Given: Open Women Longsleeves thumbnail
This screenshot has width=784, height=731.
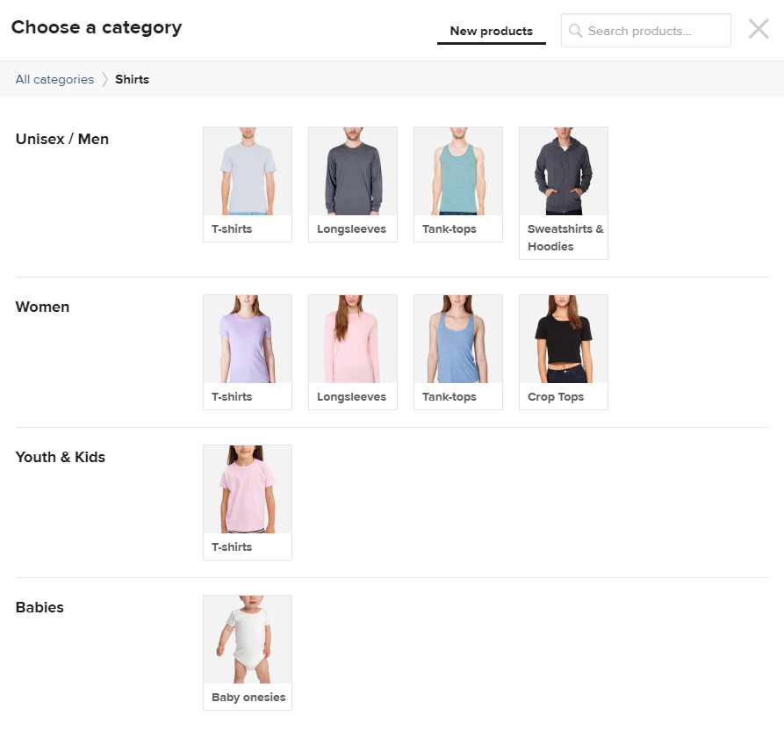Looking at the screenshot, I should 353,339.
